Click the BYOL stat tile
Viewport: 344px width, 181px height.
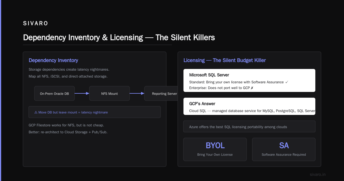coord(215,149)
